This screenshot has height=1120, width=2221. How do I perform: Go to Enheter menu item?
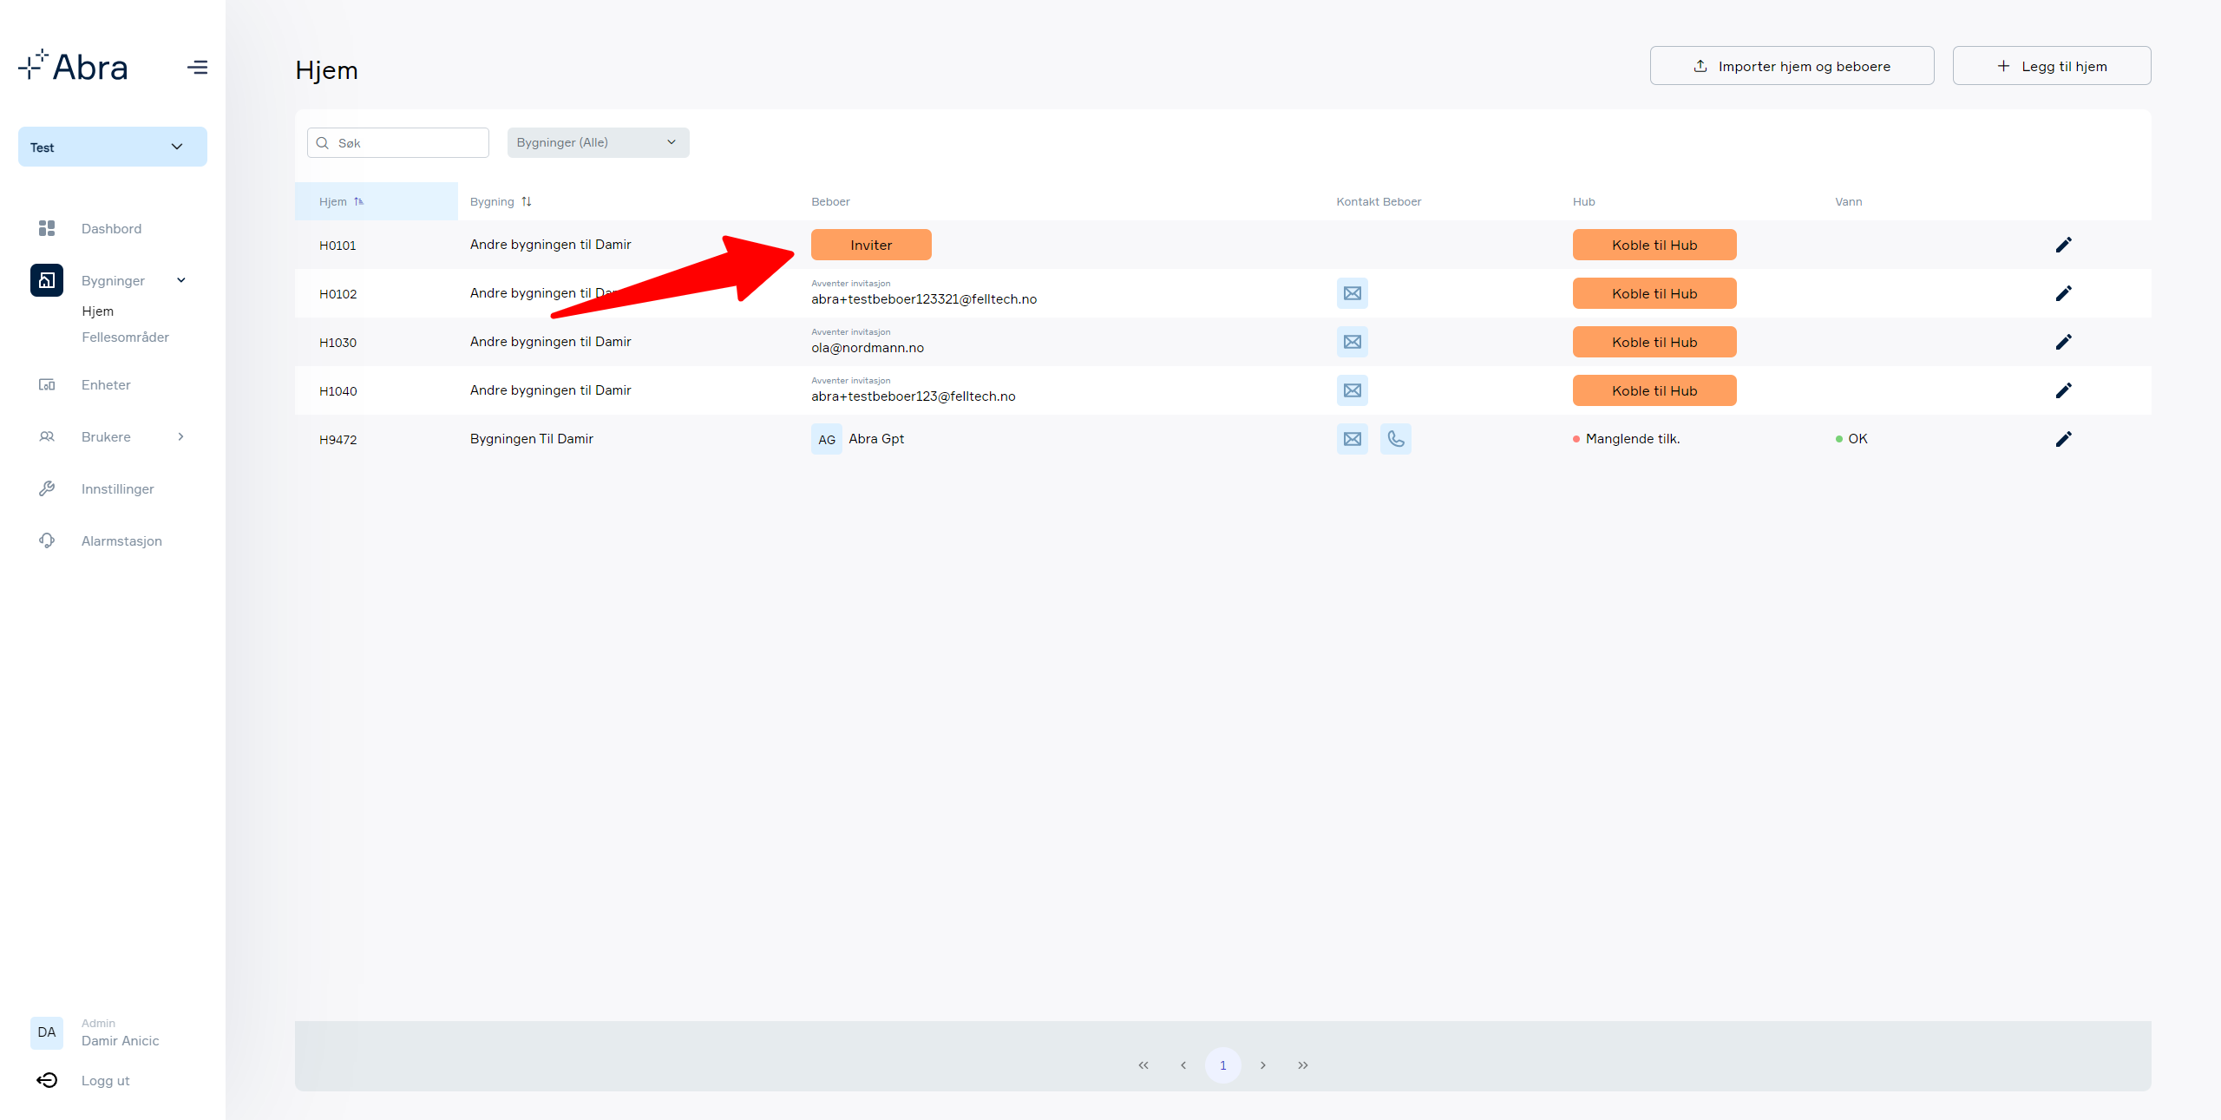[x=106, y=384]
